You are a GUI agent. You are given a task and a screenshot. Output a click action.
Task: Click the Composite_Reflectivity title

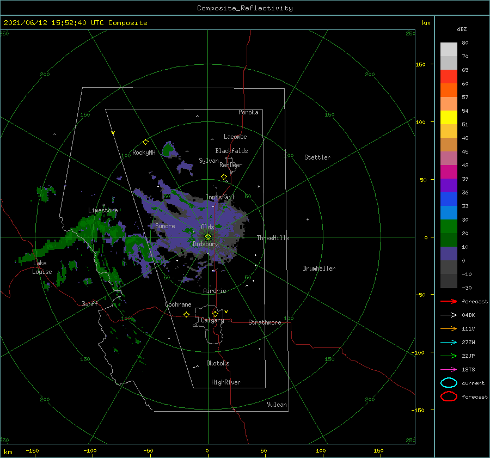coord(245,8)
